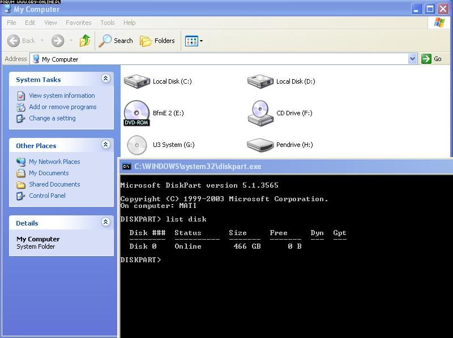453x338 pixels.
Task: Select the Local Disk (C:) drive icon
Action: click(136, 81)
